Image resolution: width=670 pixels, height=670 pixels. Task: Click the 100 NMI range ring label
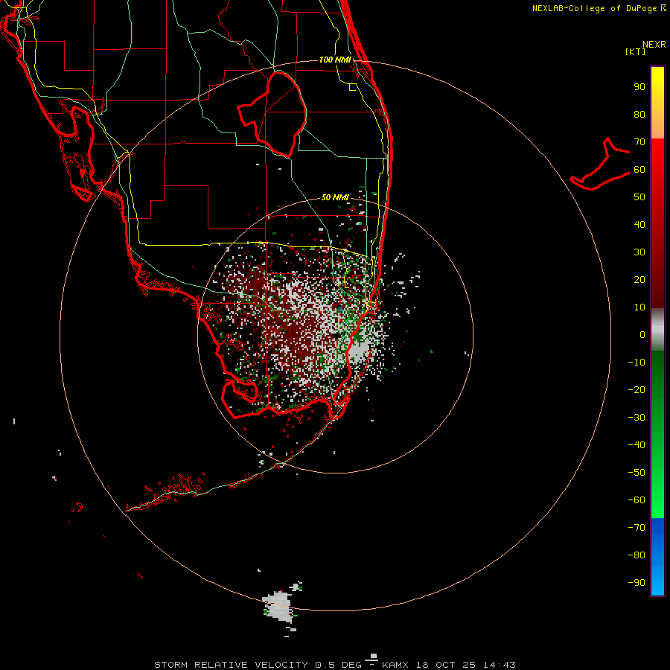(335, 60)
